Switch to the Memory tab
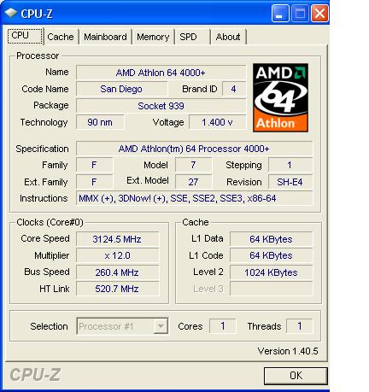Viewport: 369px width, 392px height. tap(153, 37)
